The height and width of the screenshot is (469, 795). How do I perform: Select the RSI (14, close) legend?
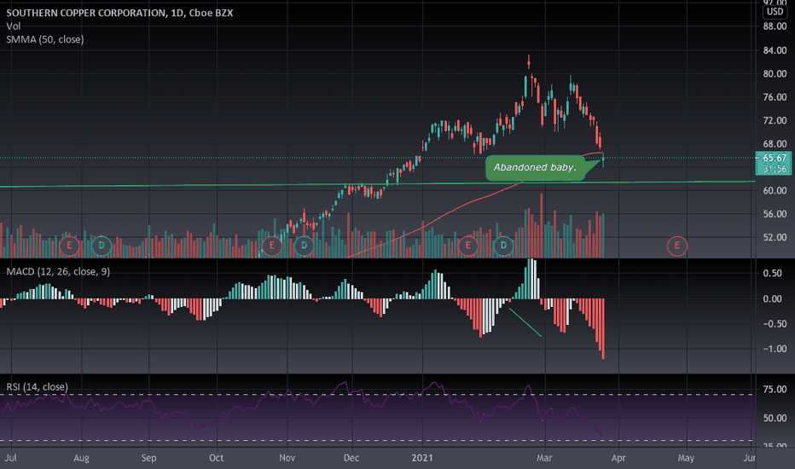tap(37, 387)
